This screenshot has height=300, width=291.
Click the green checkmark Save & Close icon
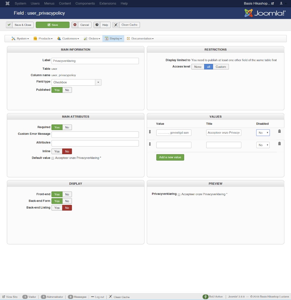click(9, 25)
